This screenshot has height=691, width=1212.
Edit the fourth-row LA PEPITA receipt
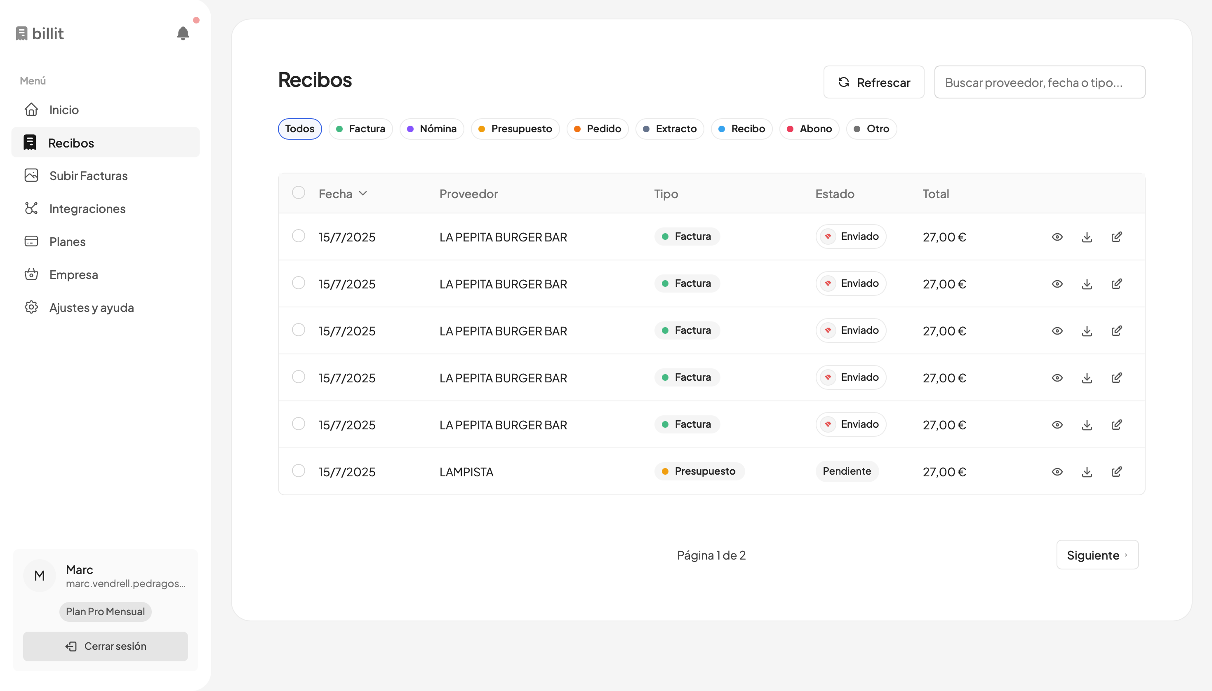click(1117, 377)
